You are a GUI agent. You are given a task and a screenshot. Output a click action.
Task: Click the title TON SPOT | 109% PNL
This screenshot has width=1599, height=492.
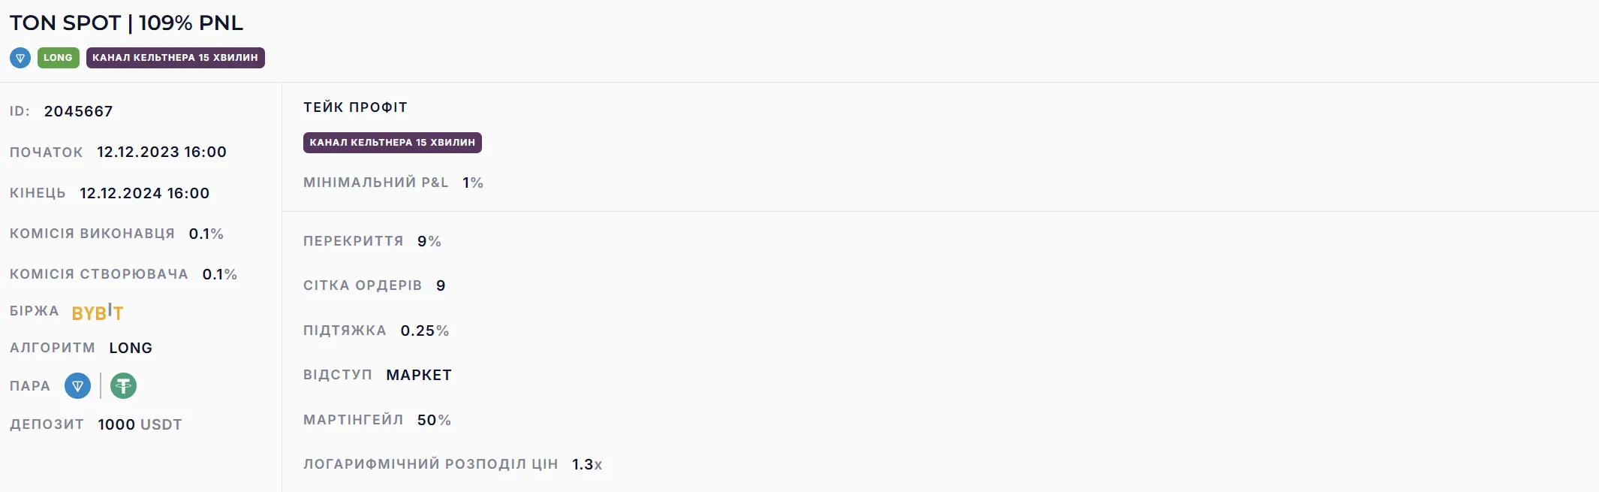pos(126,23)
